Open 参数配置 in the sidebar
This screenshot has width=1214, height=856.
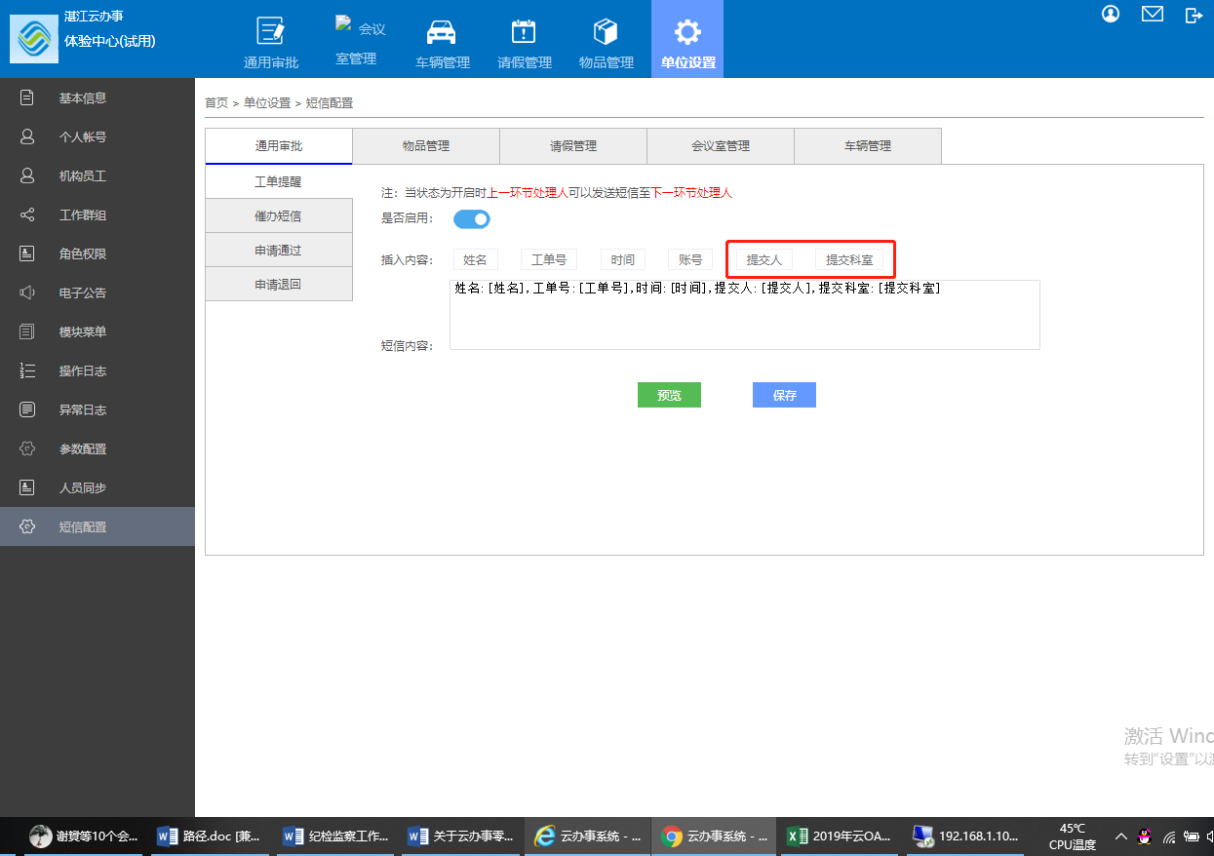98,448
